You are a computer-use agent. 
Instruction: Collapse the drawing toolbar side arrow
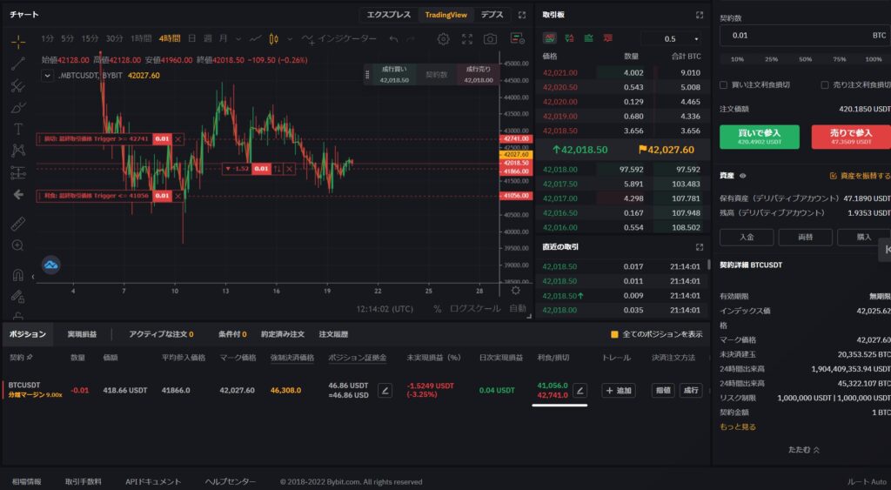(x=33, y=277)
